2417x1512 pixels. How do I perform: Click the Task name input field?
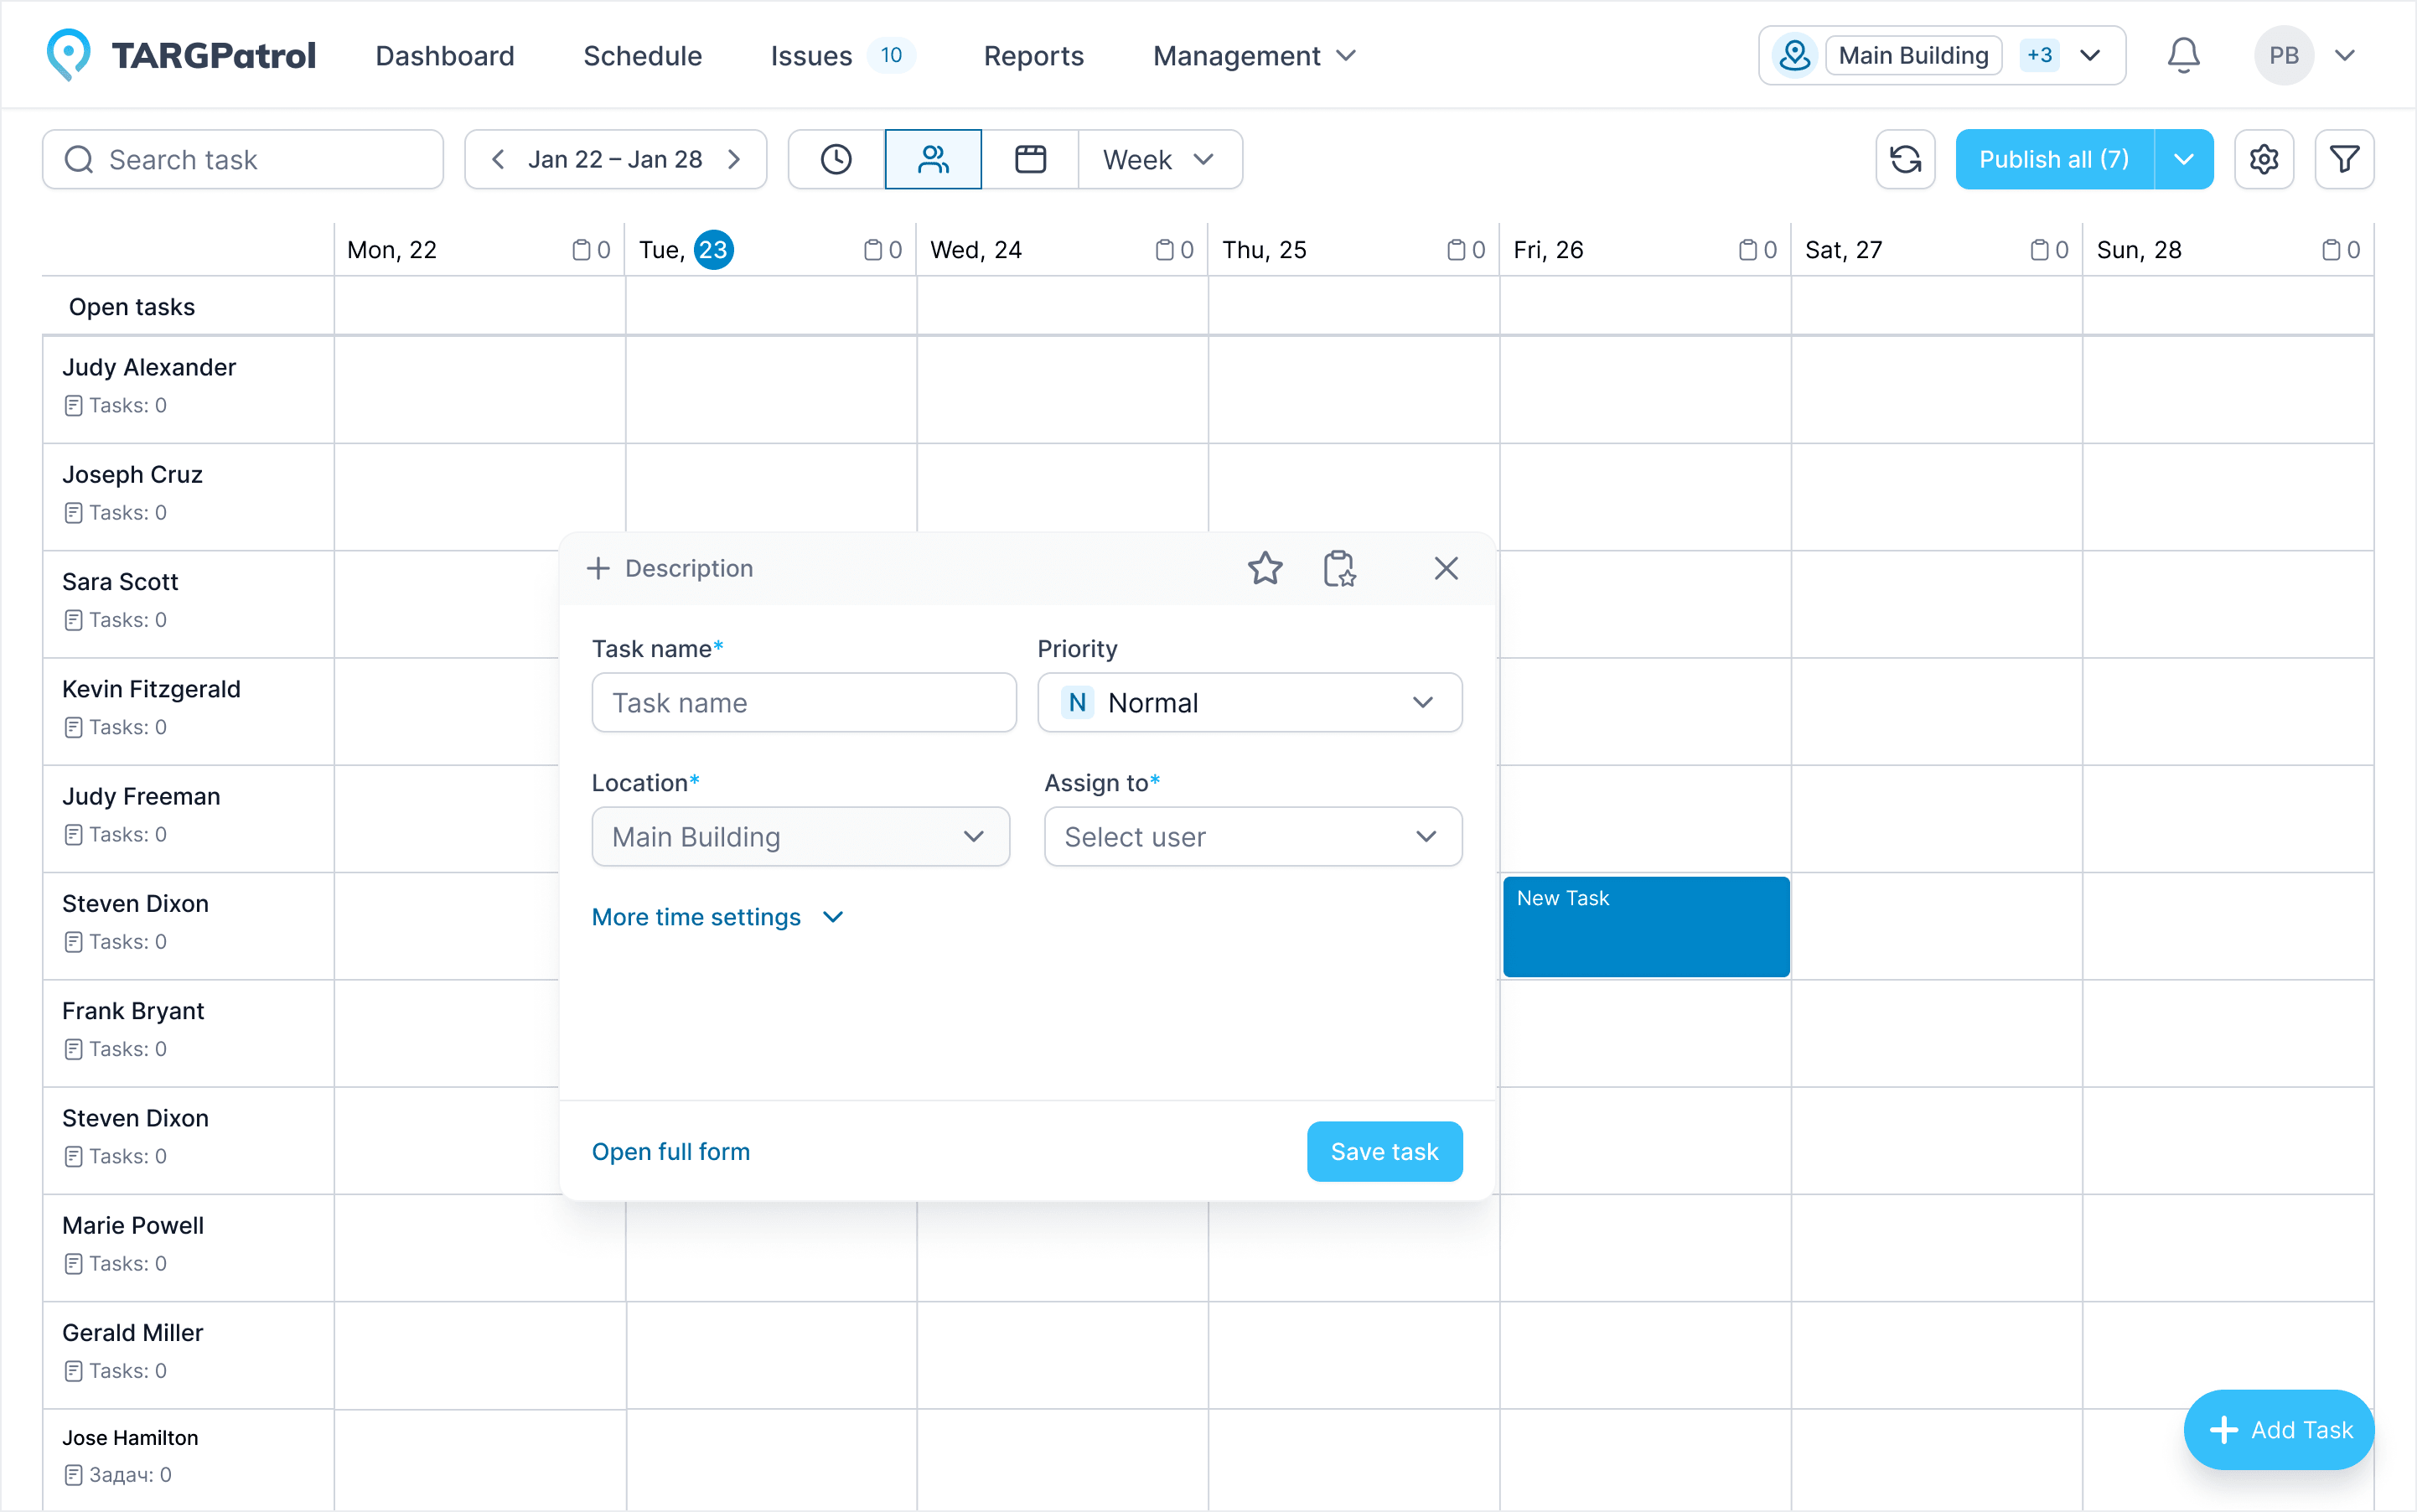(803, 704)
